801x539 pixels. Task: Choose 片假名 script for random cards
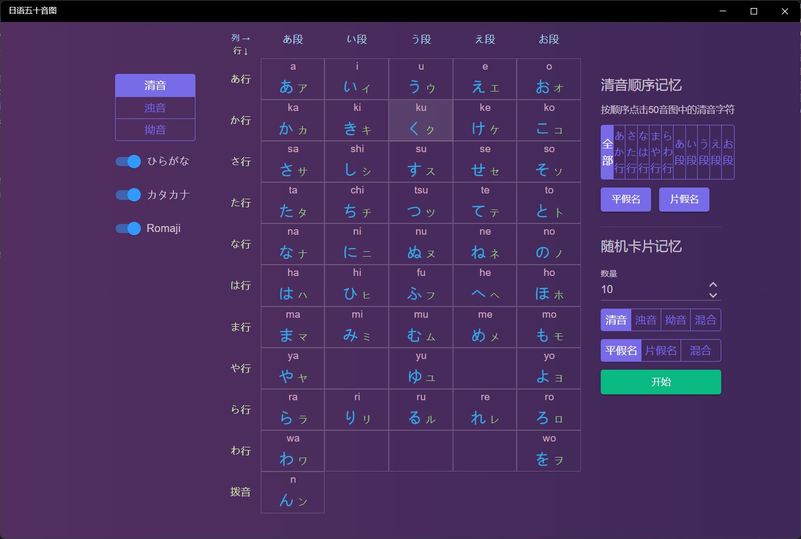[x=661, y=350]
